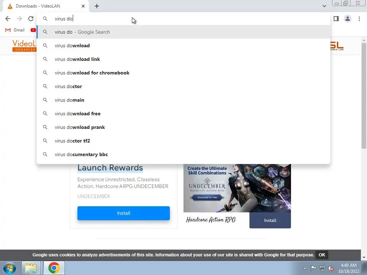Select the 'virus download' suggestion

183,45
